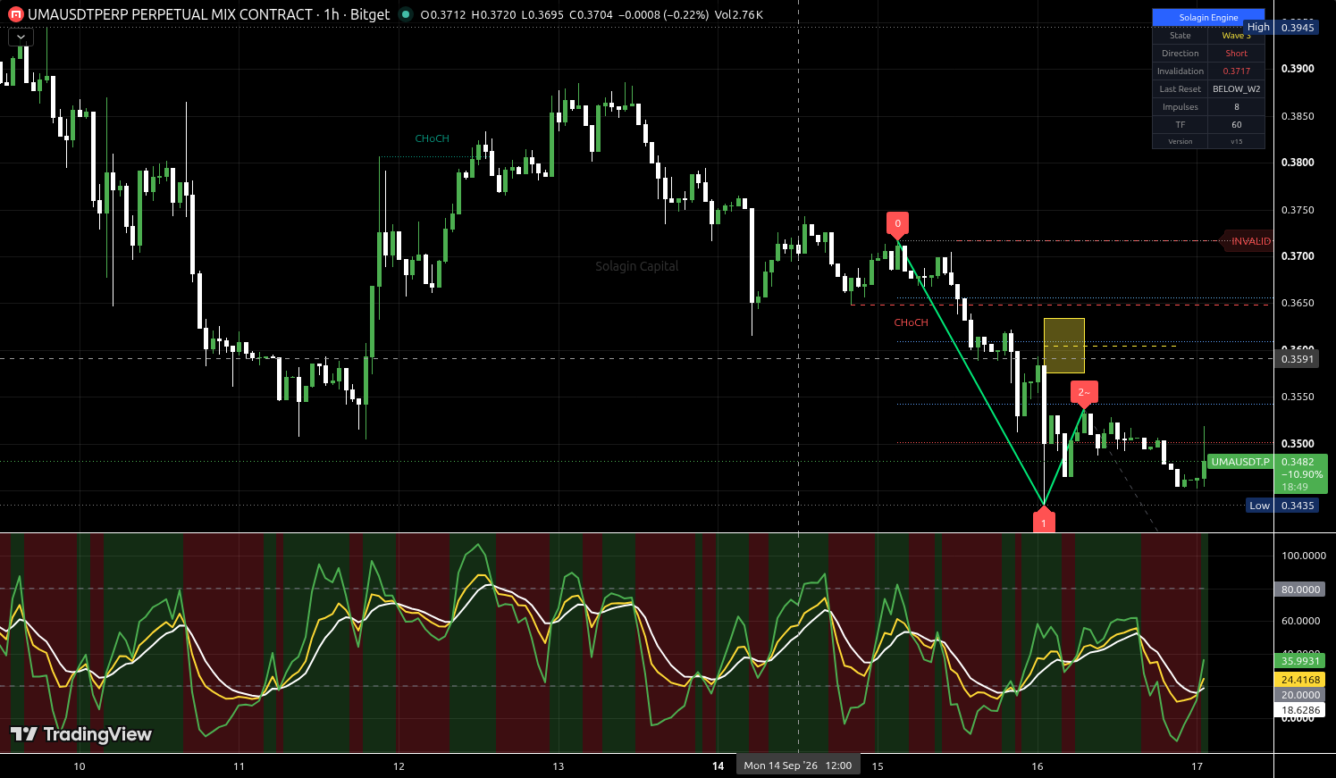Click the Bitget exchange logo beside the symbol

click(15, 14)
